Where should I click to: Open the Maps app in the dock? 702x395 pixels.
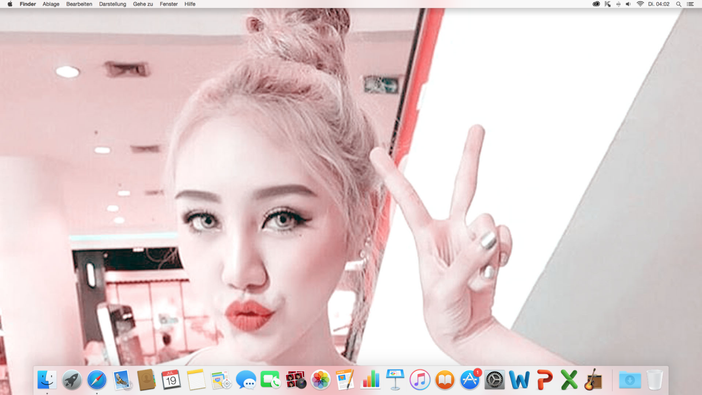[x=221, y=380]
